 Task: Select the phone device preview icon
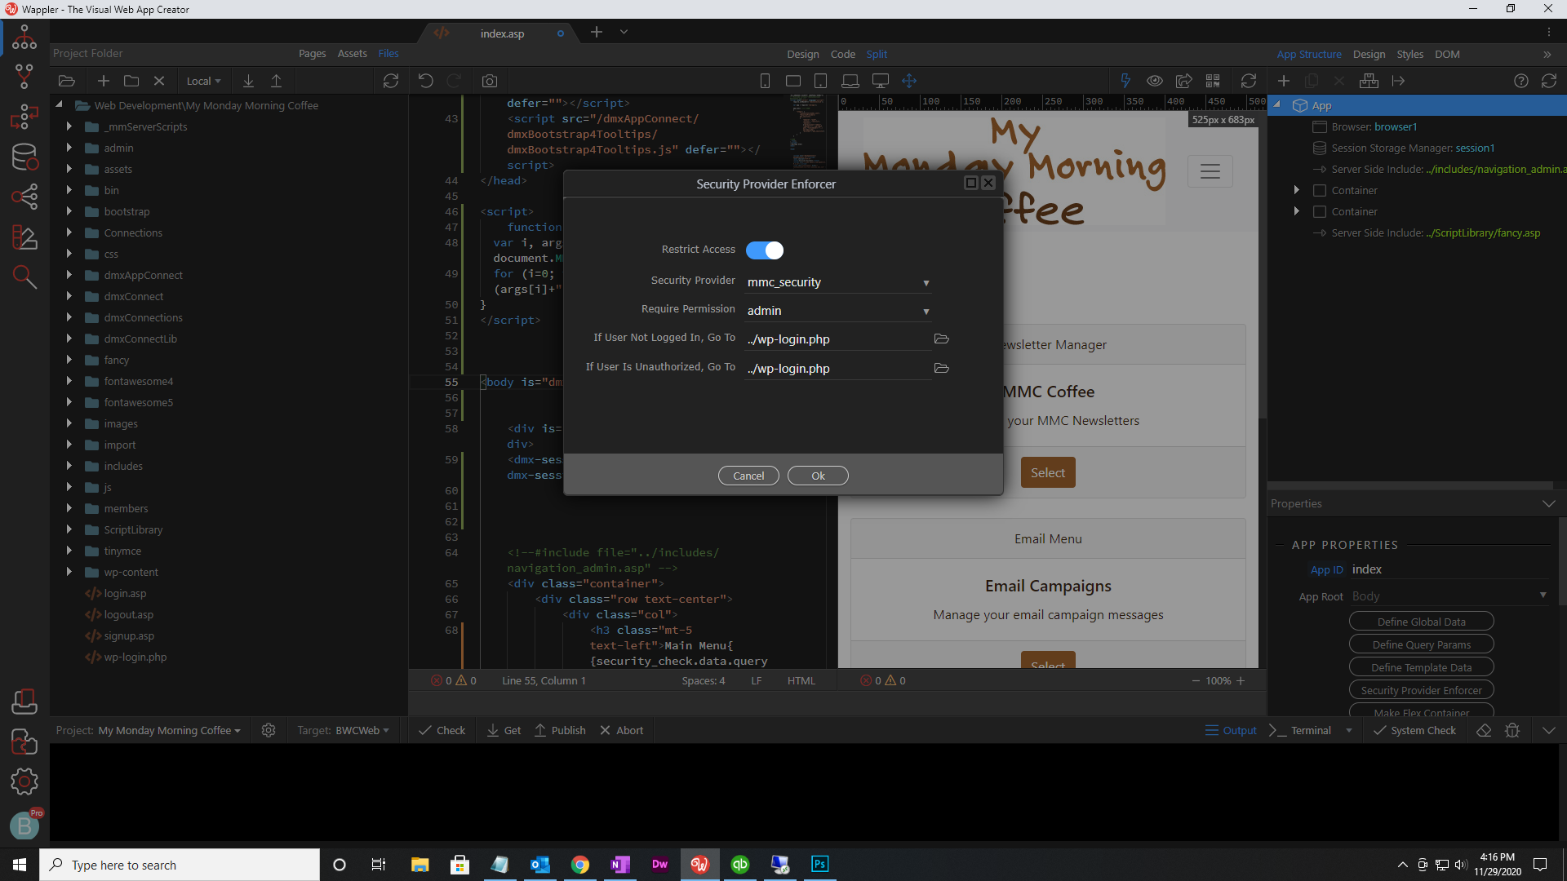[x=765, y=81]
